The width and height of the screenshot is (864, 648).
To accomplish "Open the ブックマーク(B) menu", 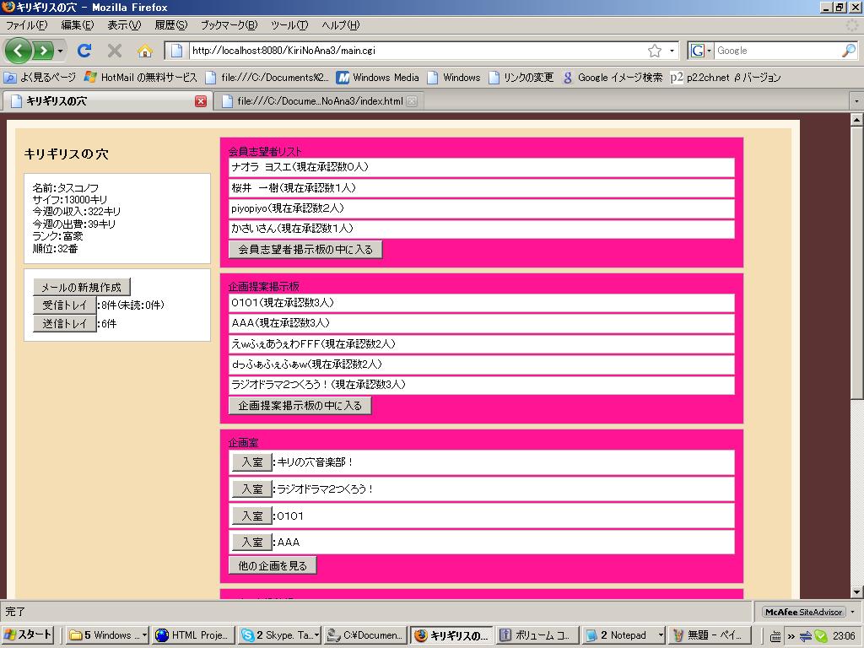I will point(229,24).
